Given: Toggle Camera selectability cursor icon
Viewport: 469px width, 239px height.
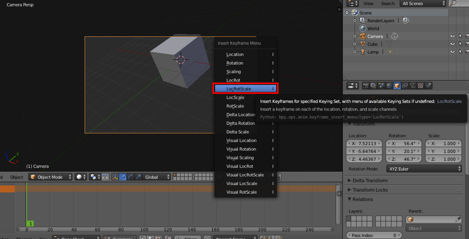Looking at the screenshot, I should pyautogui.click(x=460, y=36).
